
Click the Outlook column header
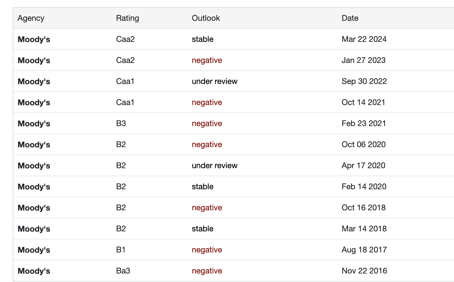pos(206,18)
